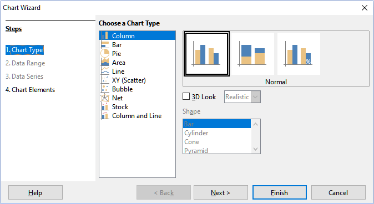Select the Line chart icon
This screenshot has height=204, width=374.
(x=105, y=71)
